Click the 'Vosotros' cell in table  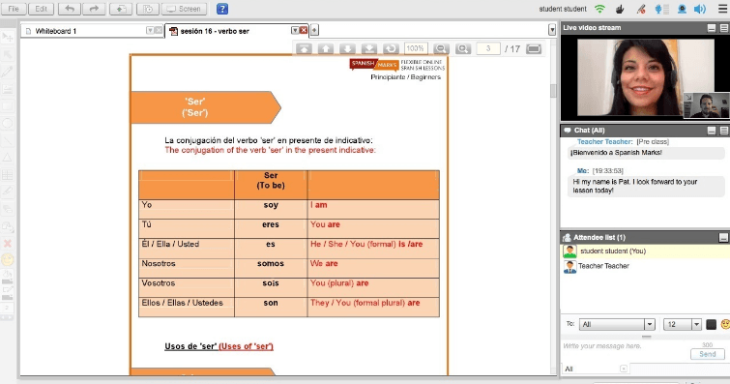(x=187, y=283)
